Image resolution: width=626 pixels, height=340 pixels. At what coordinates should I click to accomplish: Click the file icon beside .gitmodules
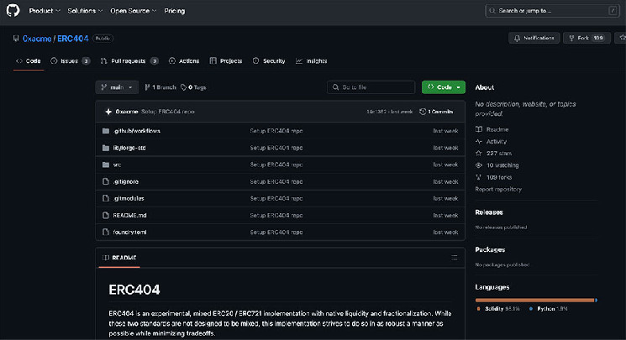coord(105,198)
